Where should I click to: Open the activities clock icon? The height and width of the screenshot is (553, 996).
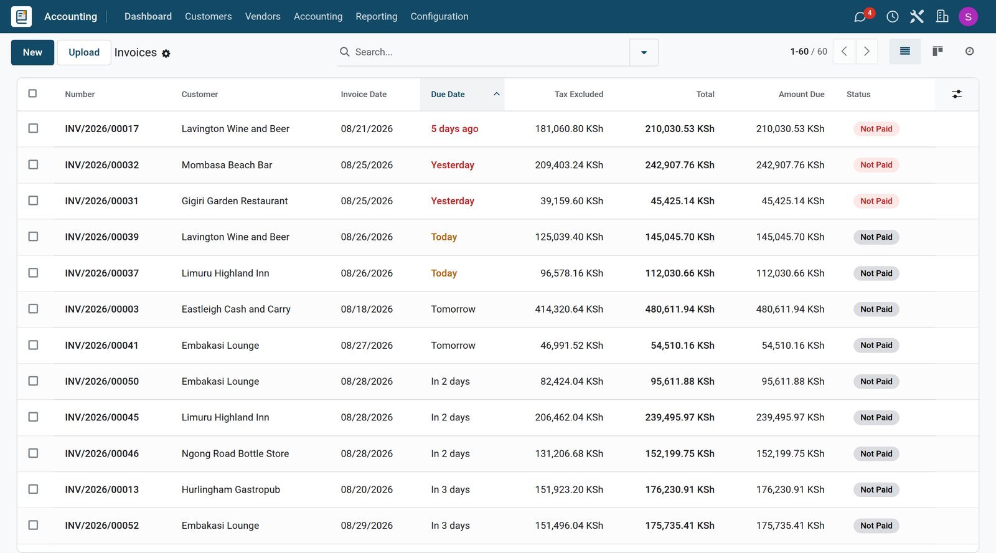point(892,17)
